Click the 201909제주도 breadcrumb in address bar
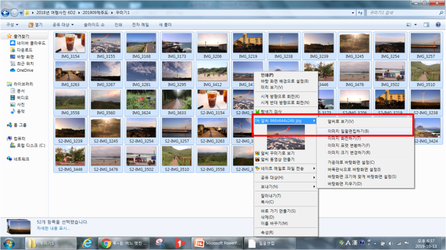 (95, 13)
